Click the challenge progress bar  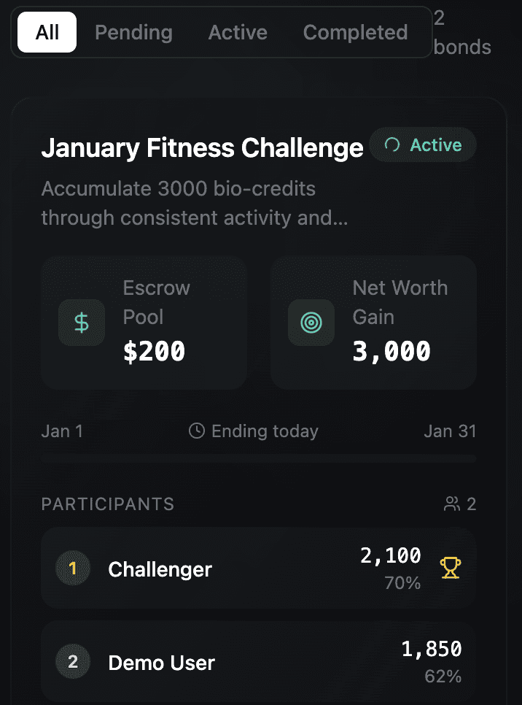(259, 458)
